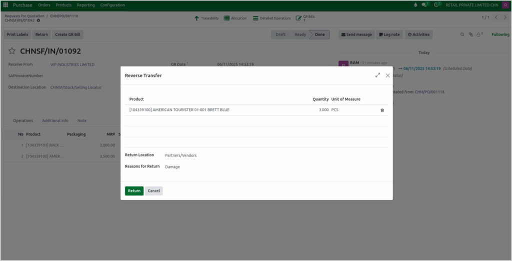Go to the previous record arrow
512x261 pixels.
point(496,17)
